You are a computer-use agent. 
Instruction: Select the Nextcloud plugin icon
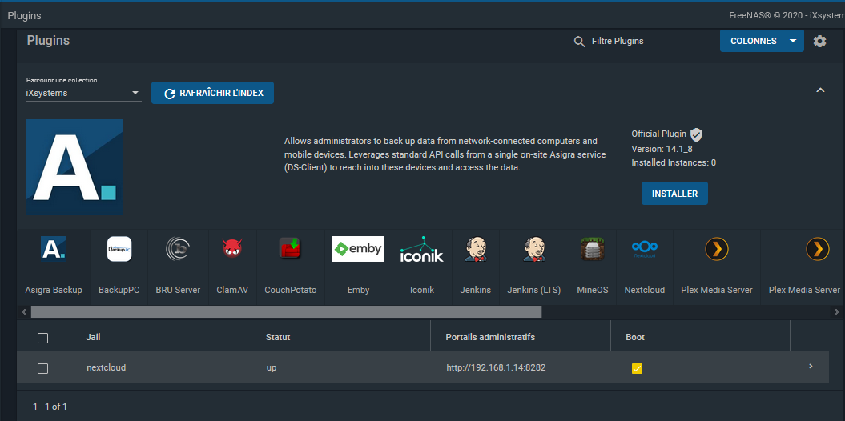click(644, 250)
